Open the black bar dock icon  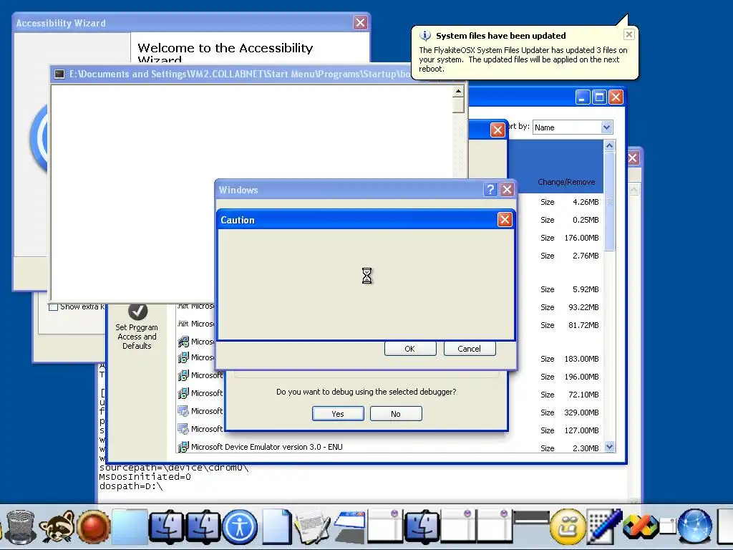[x=531, y=517]
